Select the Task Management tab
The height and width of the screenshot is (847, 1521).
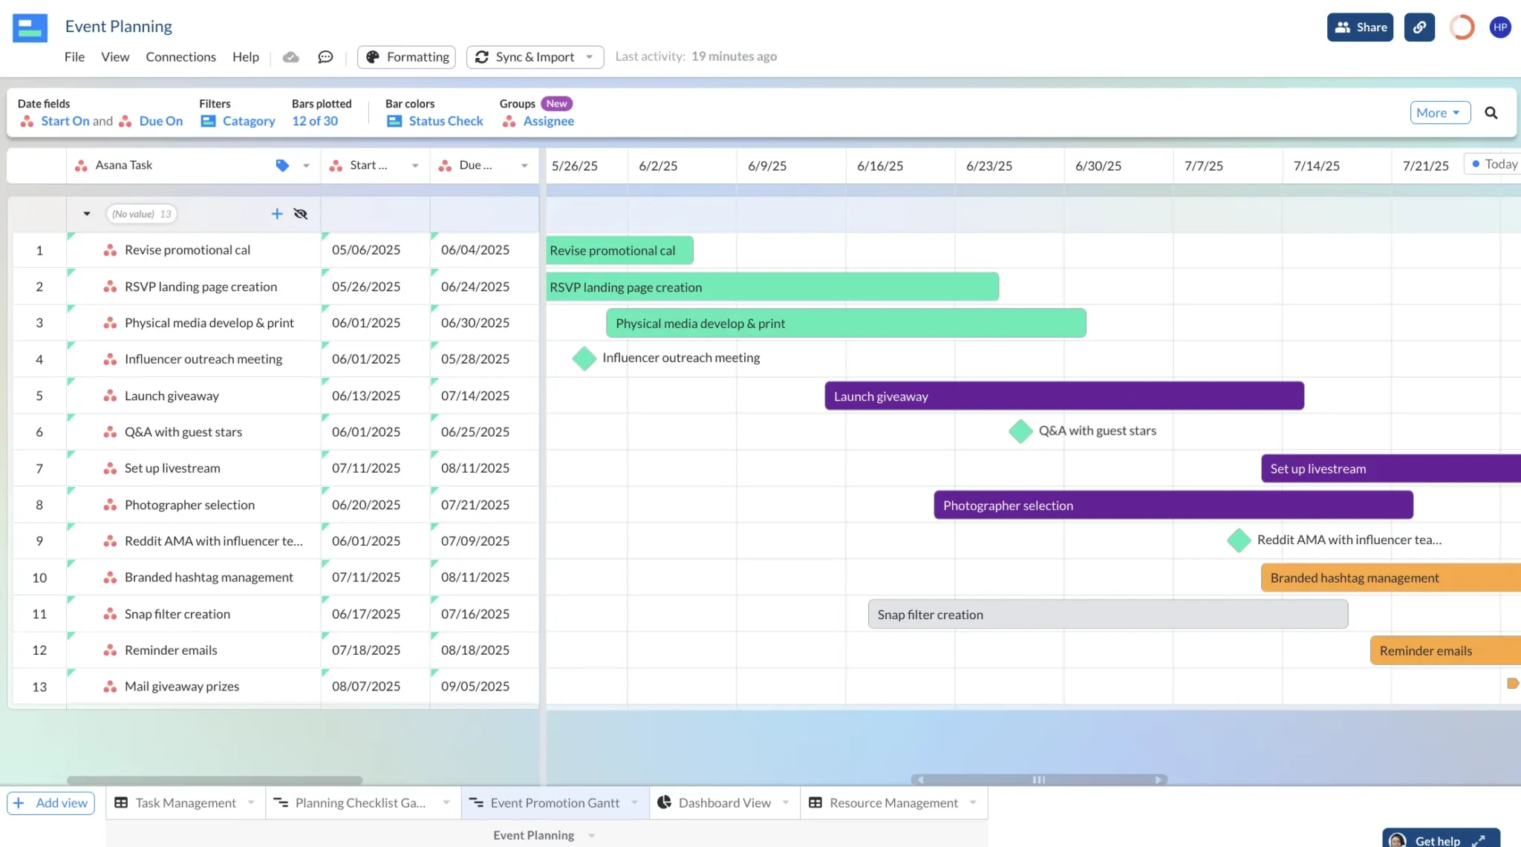tap(185, 802)
